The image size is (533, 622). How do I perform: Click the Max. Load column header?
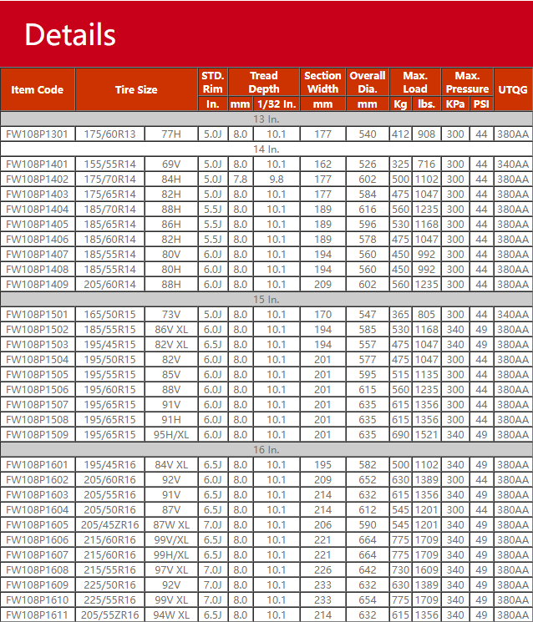pos(415,82)
